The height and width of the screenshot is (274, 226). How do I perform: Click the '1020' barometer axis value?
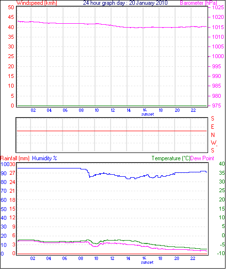pyautogui.click(x=218, y=17)
